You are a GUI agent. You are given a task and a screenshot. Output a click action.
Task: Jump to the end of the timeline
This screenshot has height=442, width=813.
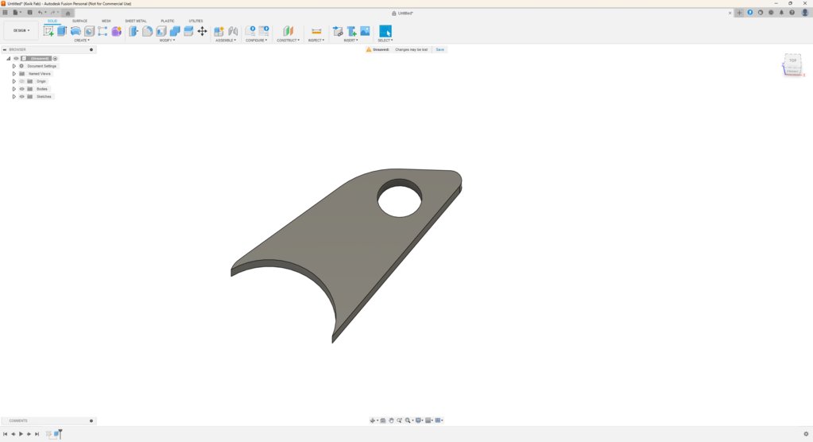[37, 434]
